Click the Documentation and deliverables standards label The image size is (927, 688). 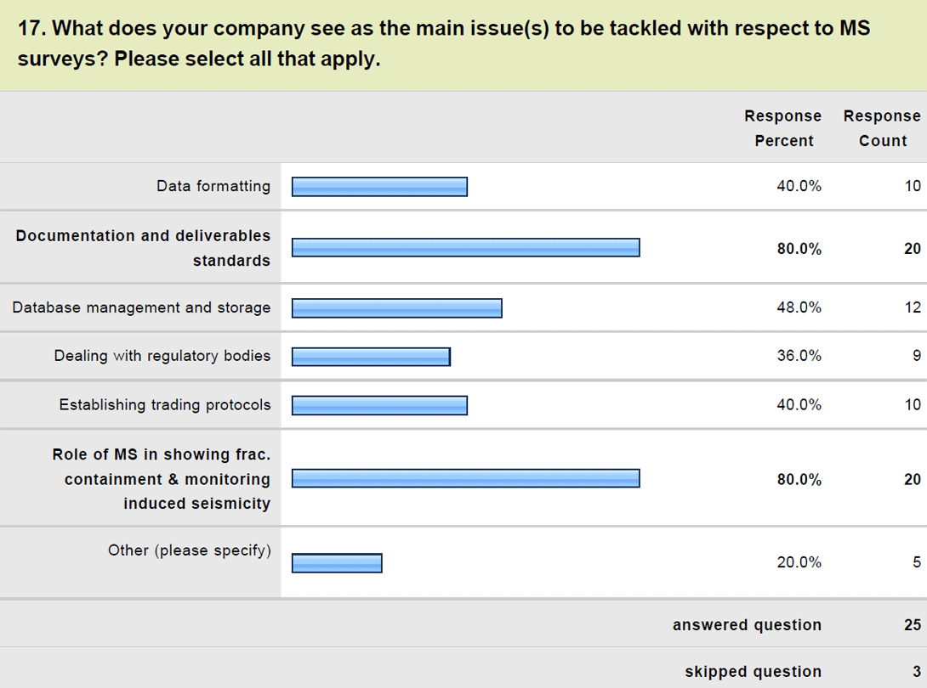pos(143,248)
